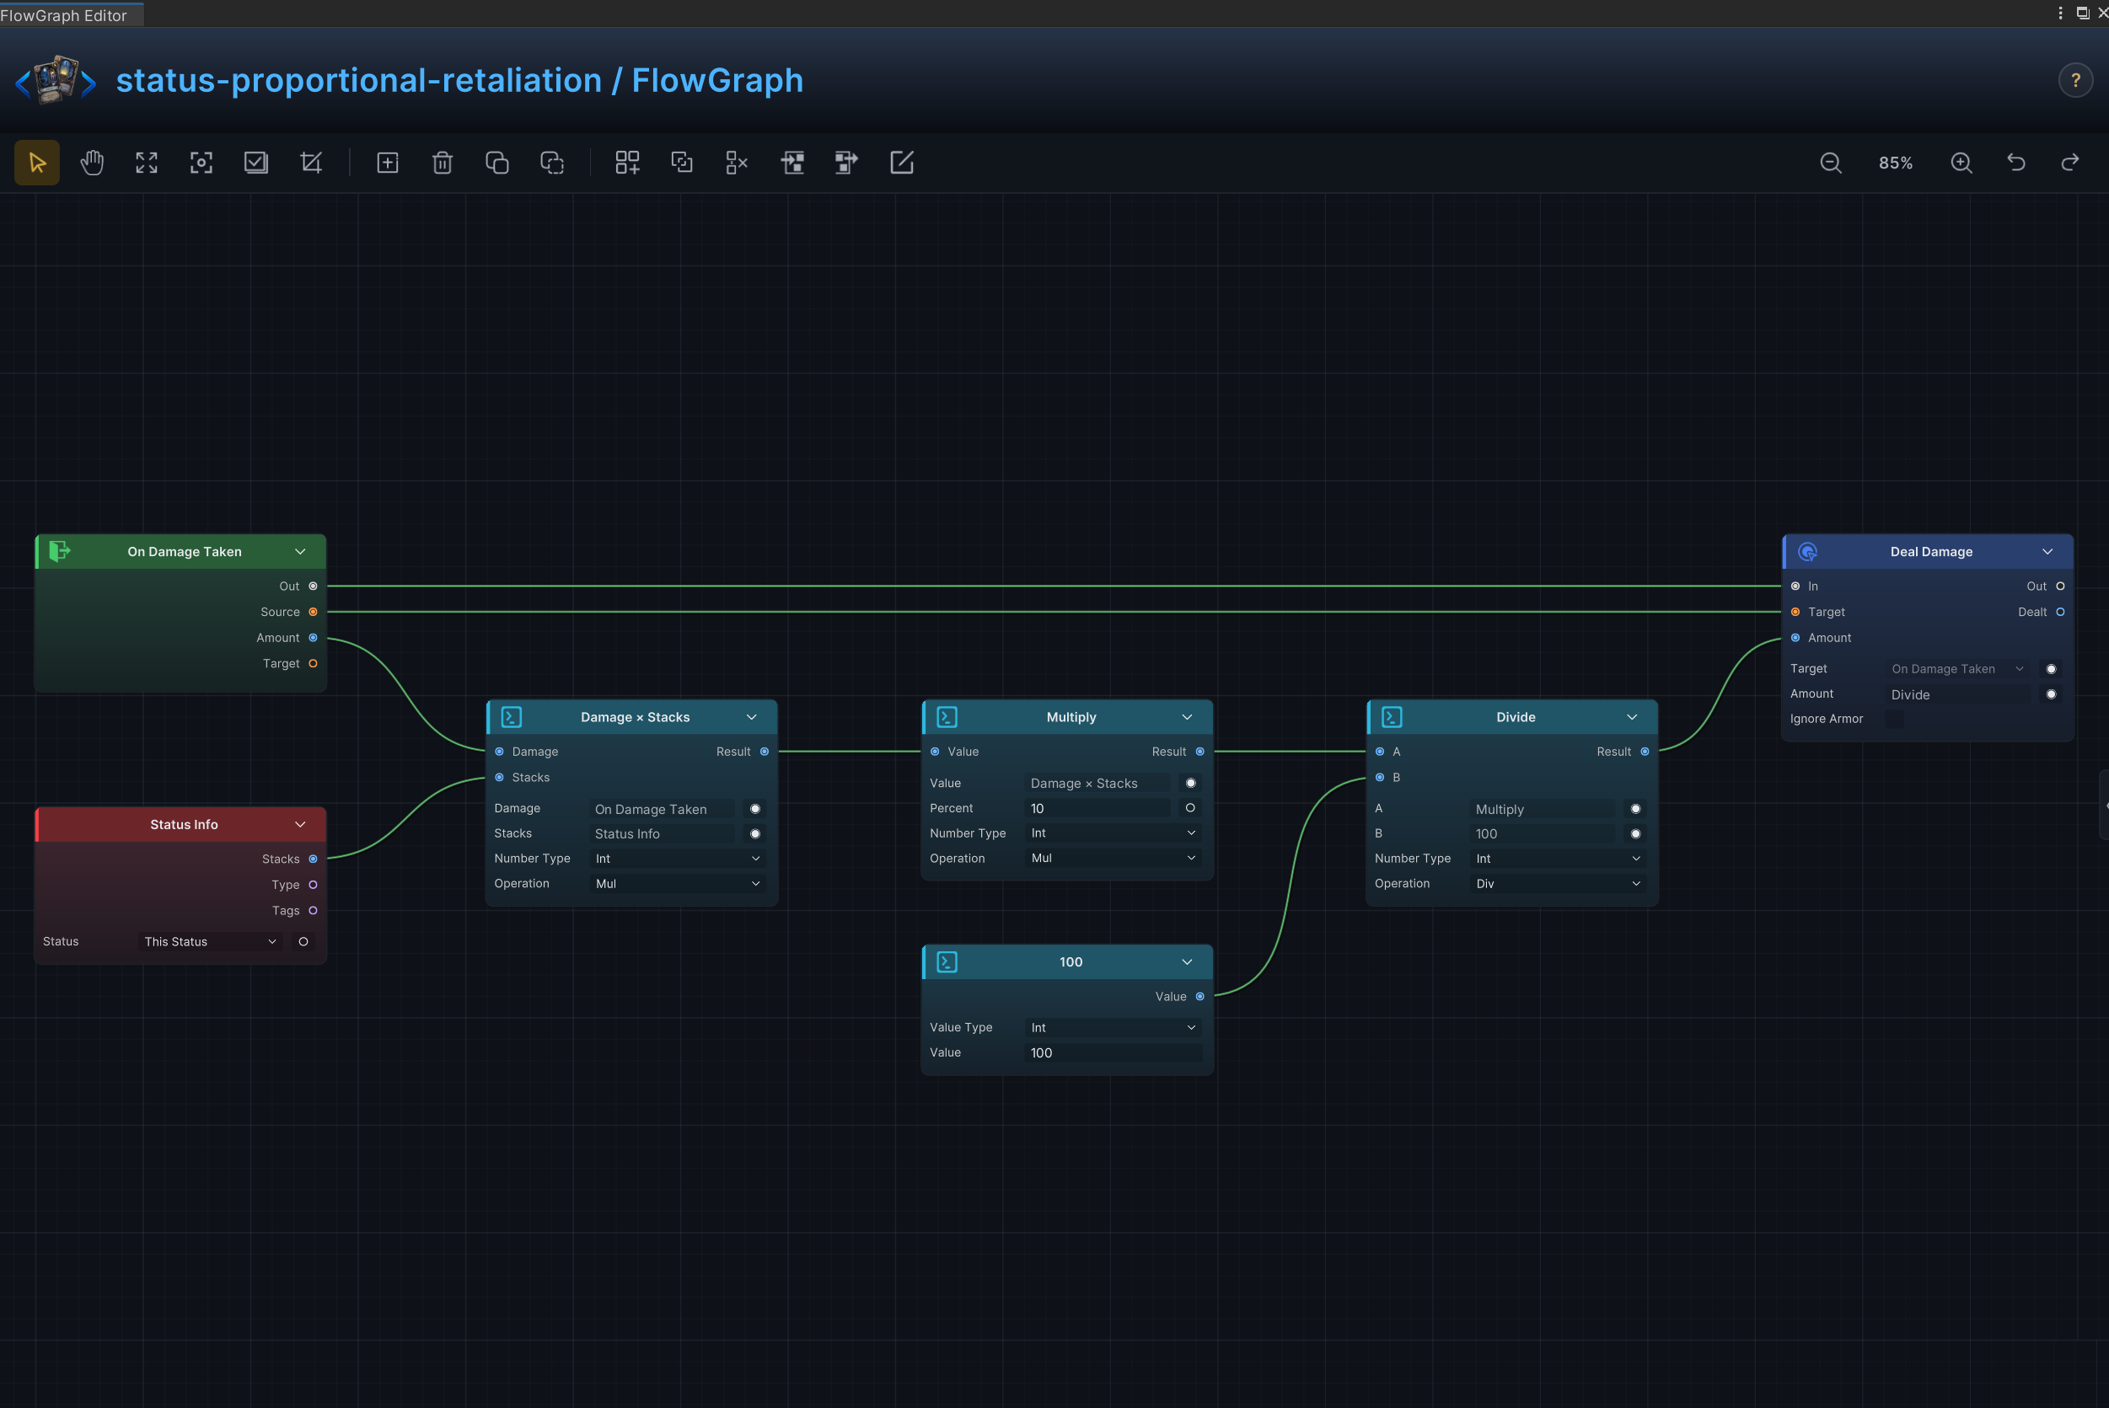
Task: Select the arrow pointer tool
Action: pyautogui.click(x=37, y=163)
